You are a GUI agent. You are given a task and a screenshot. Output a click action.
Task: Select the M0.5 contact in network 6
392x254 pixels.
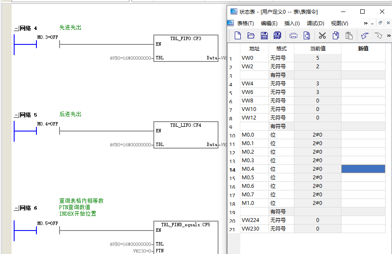tap(48, 231)
